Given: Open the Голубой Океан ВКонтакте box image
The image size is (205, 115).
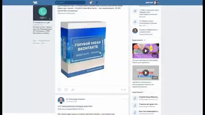Looking at the screenshot, I should (83, 49).
